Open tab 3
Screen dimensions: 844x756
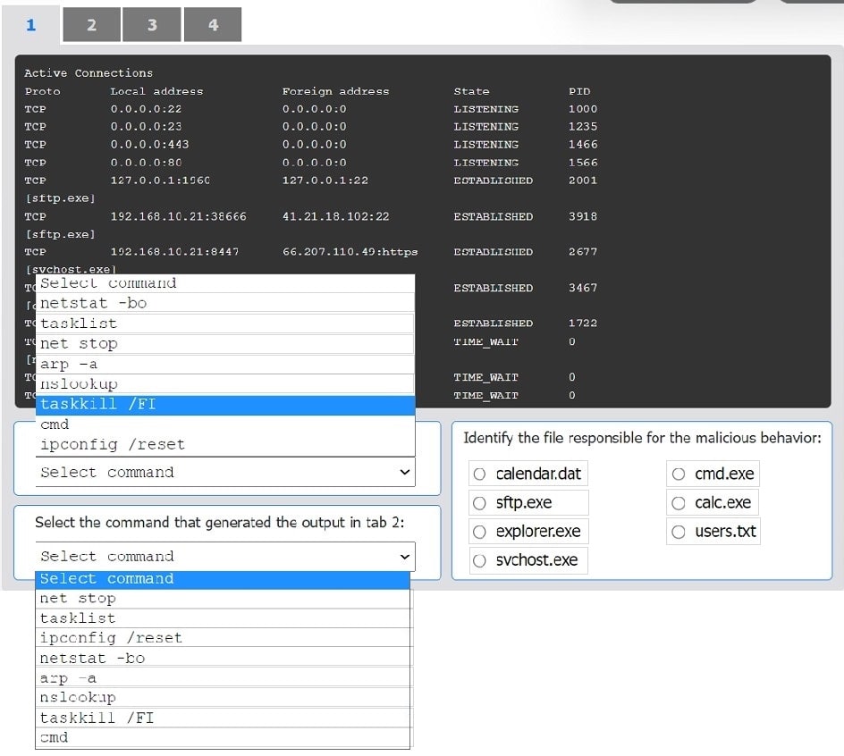(x=152, y=25)
